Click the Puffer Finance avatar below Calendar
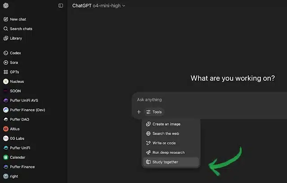Screen dimensions: 287x183 [6, 167]
